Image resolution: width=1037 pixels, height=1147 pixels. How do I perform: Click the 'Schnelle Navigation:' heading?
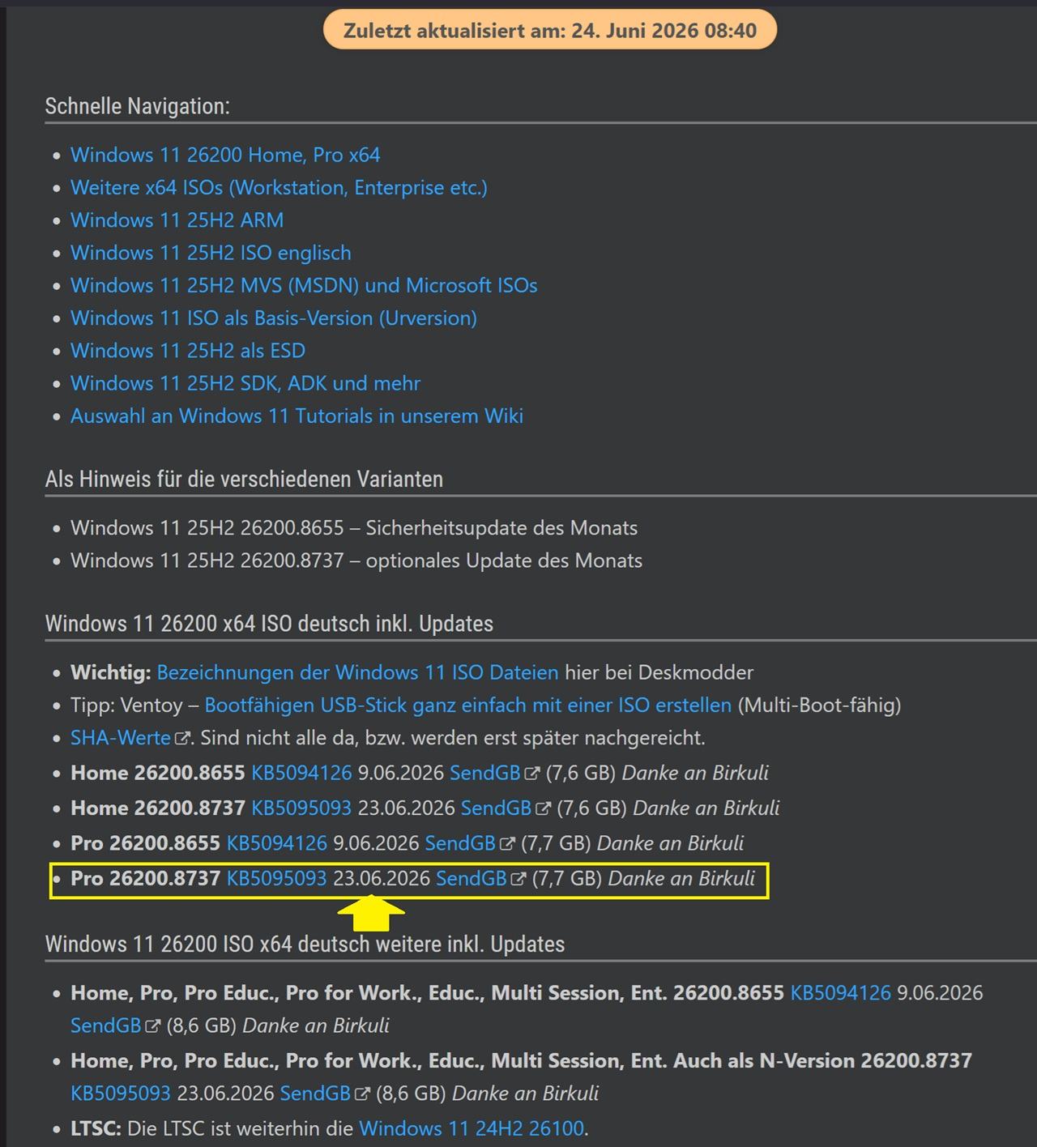click(138, 106)
